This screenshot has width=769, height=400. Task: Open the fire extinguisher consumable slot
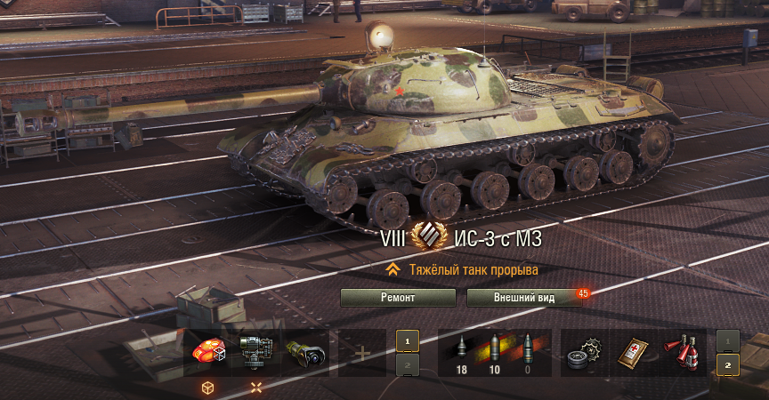(682, 353)
